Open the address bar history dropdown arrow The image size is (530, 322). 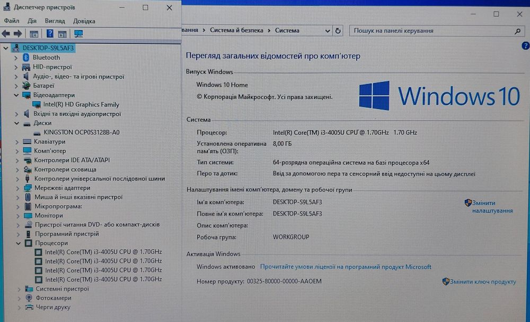(x=327, y=31)
